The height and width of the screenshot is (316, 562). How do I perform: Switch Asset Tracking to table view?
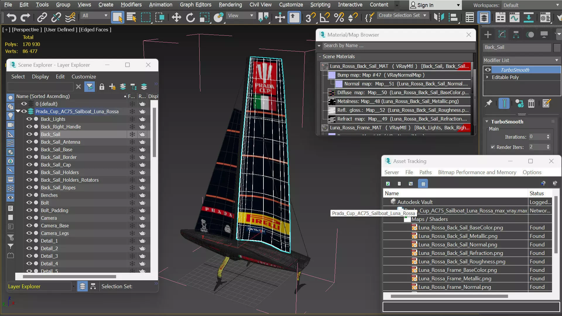423,184
